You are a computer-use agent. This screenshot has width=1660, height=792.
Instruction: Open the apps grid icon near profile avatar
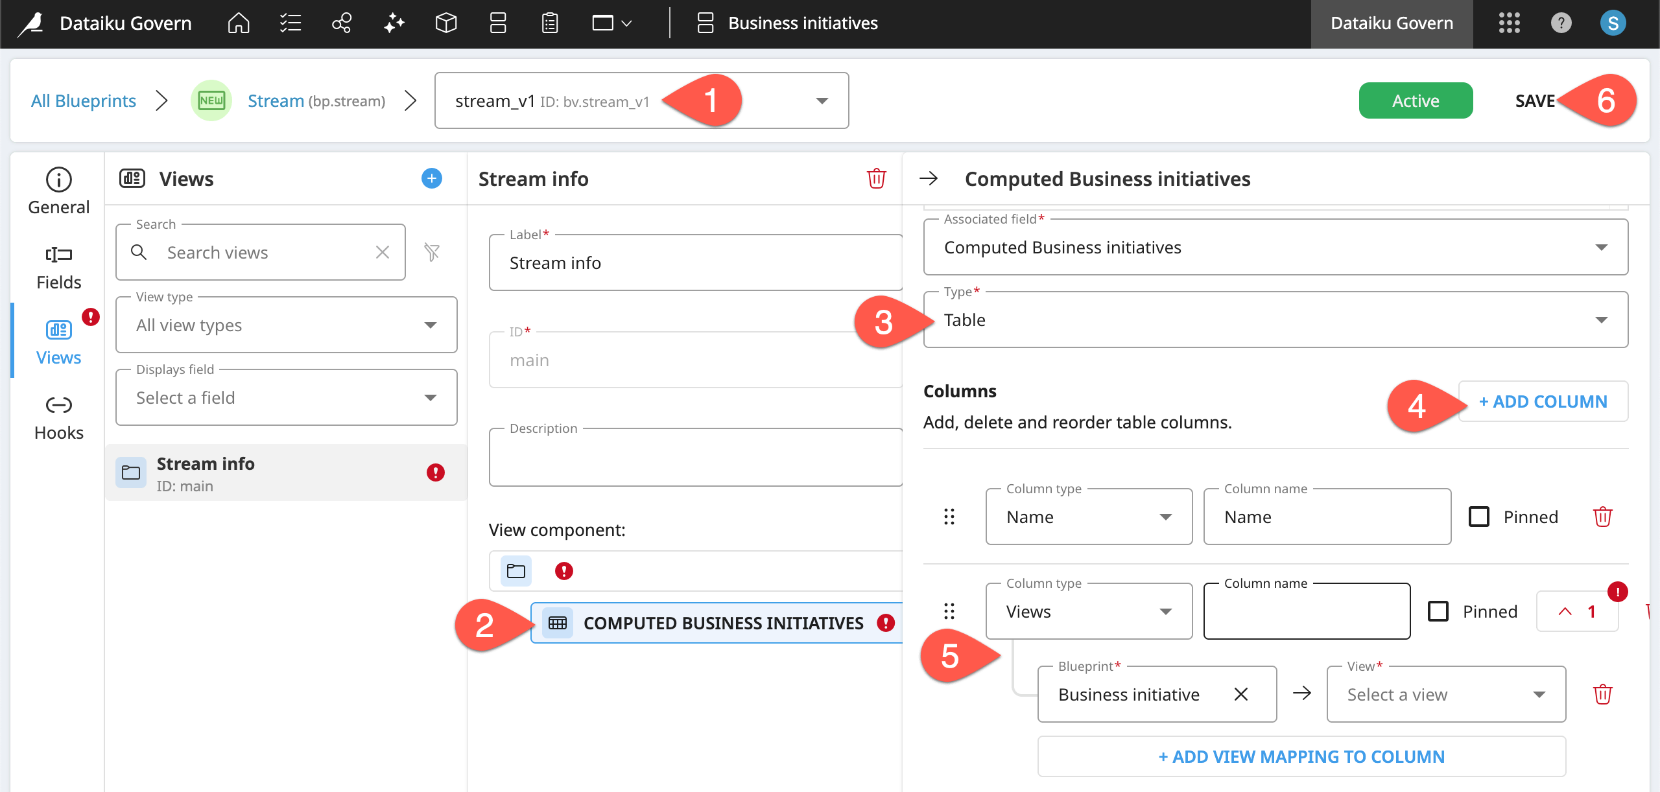click(1509, 23)
